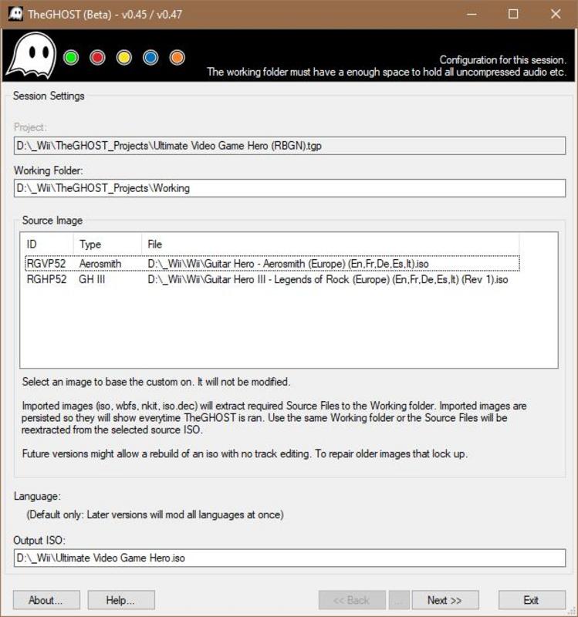Select the RGVP52 Aerosmith source image row
578x617 pixels.
[272, 263]
